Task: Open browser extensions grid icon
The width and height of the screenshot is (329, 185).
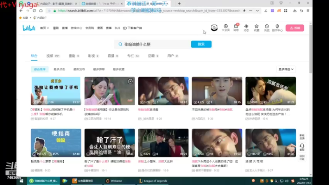Action: pos(285,11)
